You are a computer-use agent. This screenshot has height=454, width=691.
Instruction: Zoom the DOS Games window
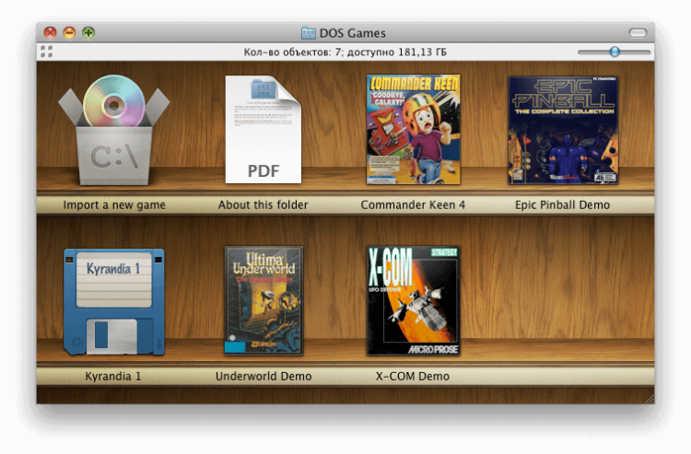(x=88, y=32)
